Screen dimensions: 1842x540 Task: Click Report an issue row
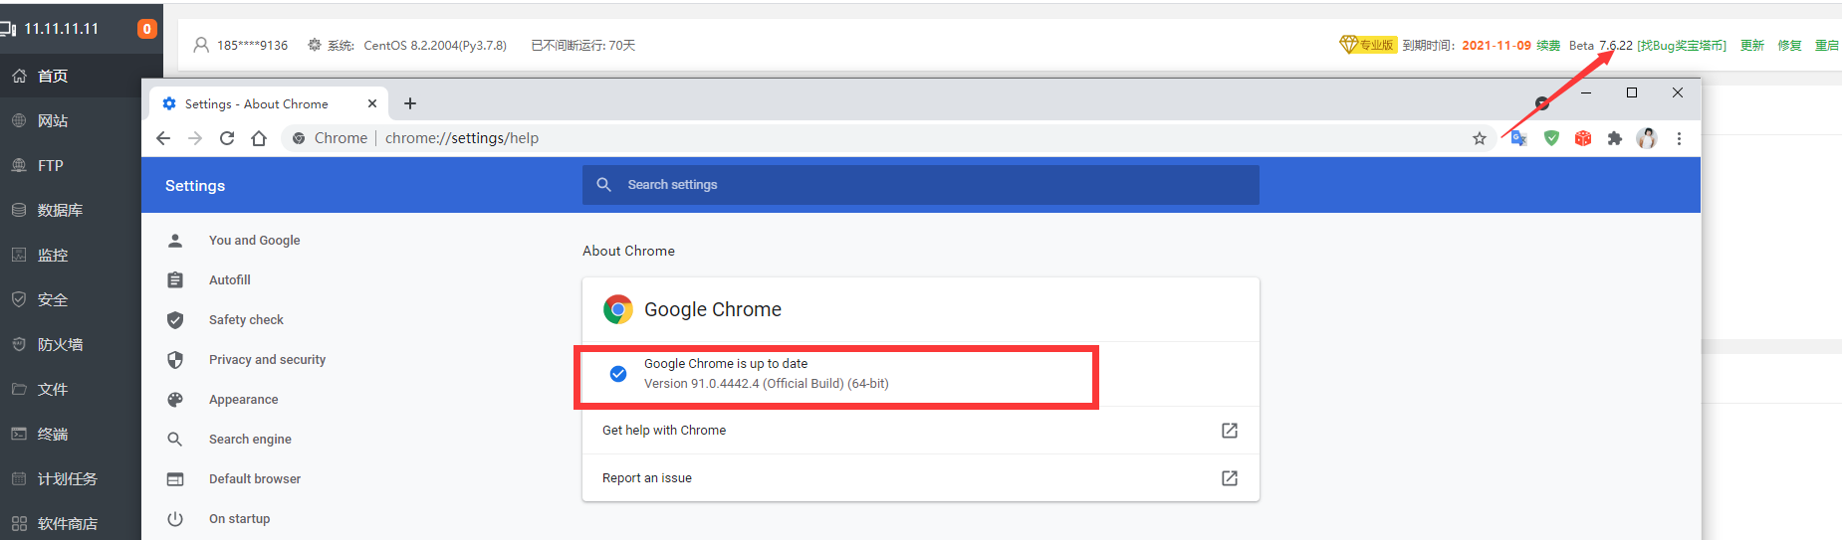pyautogui.click(x=921, y=478)
